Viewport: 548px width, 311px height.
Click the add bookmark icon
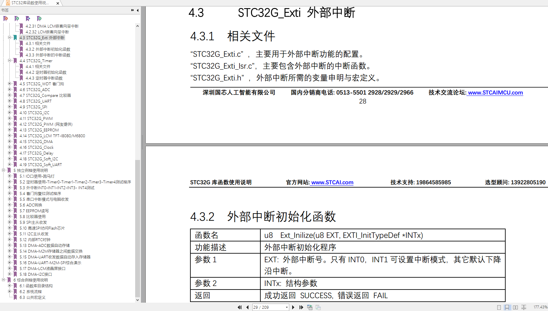coord(17,19)
